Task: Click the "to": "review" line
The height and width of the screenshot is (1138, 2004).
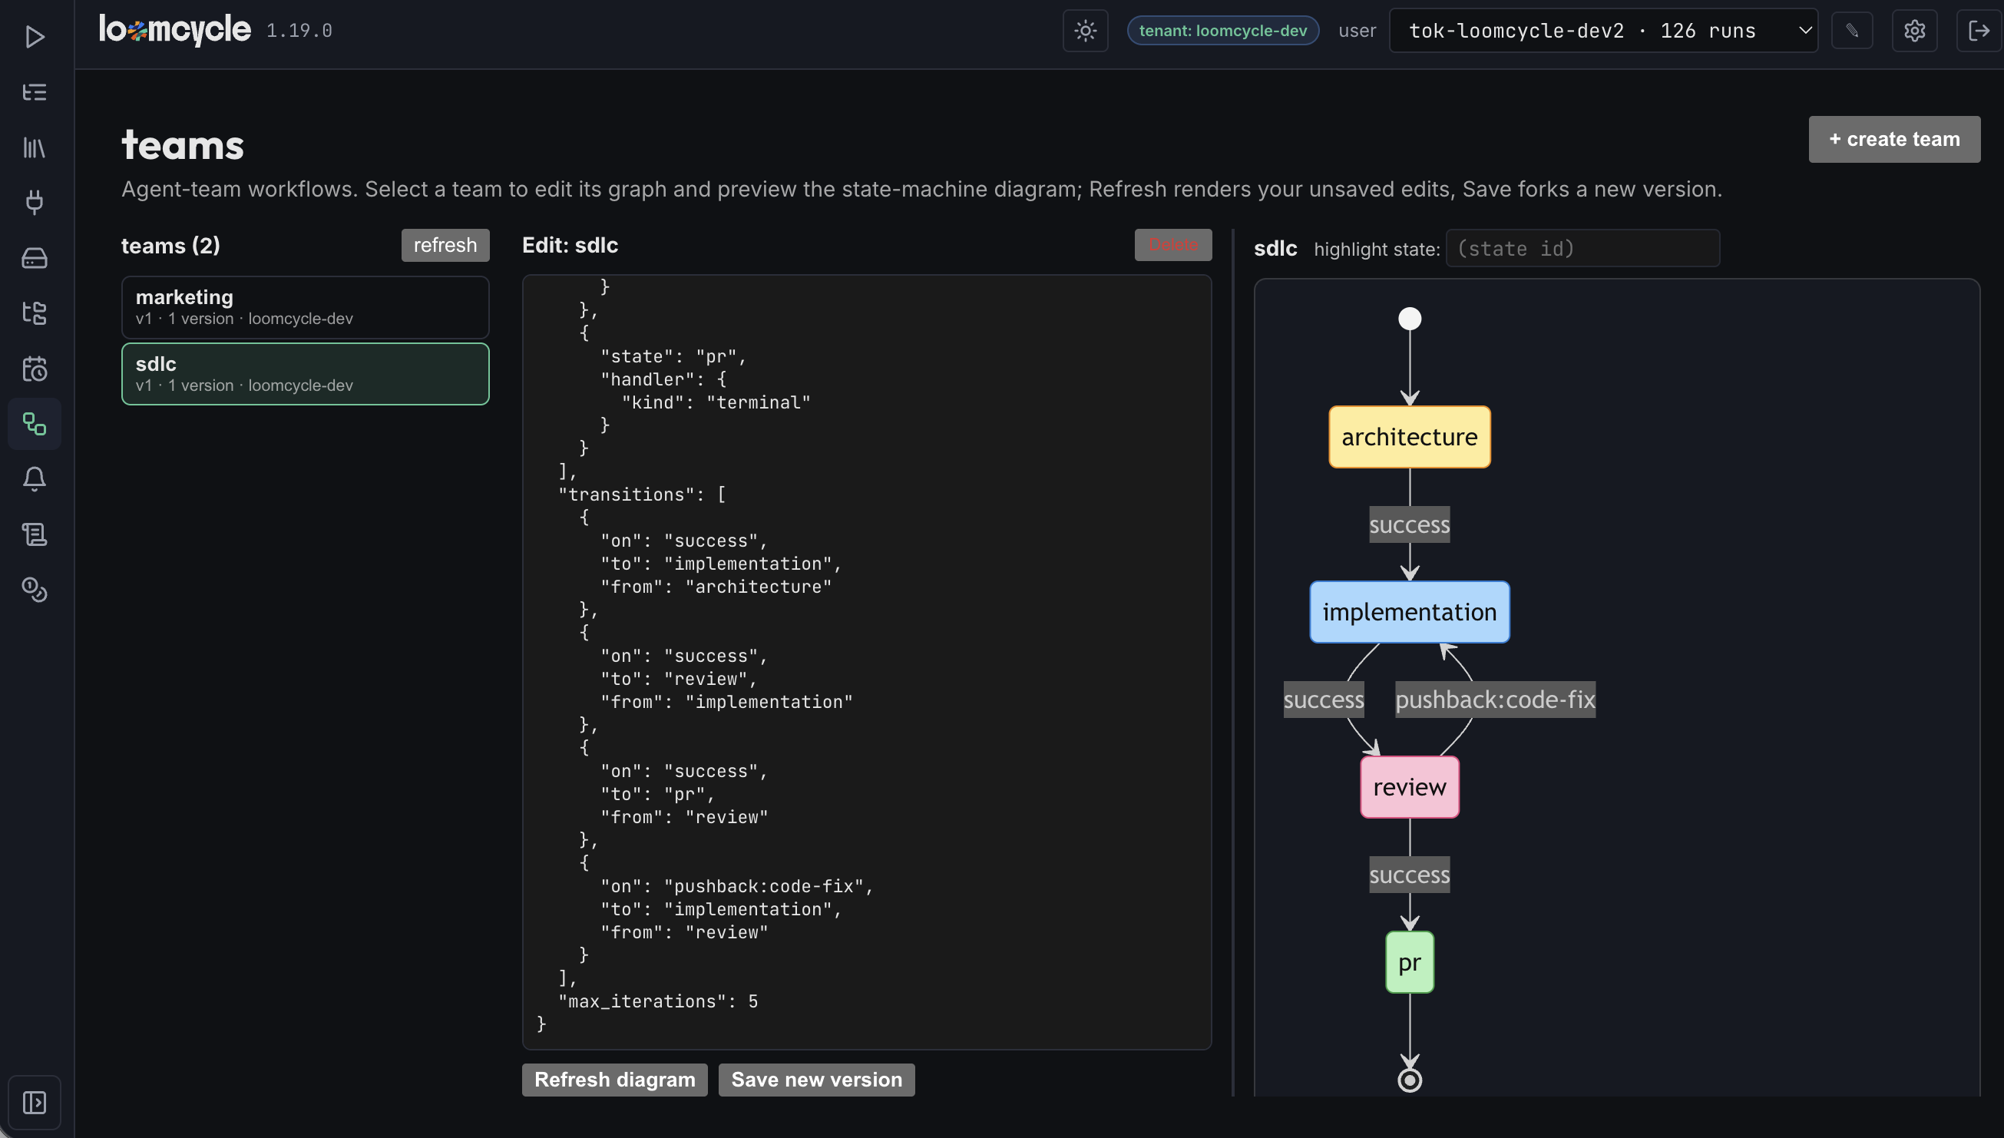Action: pos(679,680)
